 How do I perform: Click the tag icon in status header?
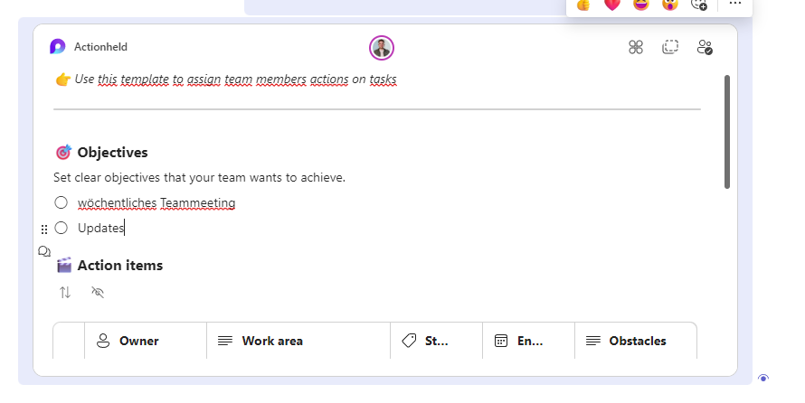click(x=409, y=341)
